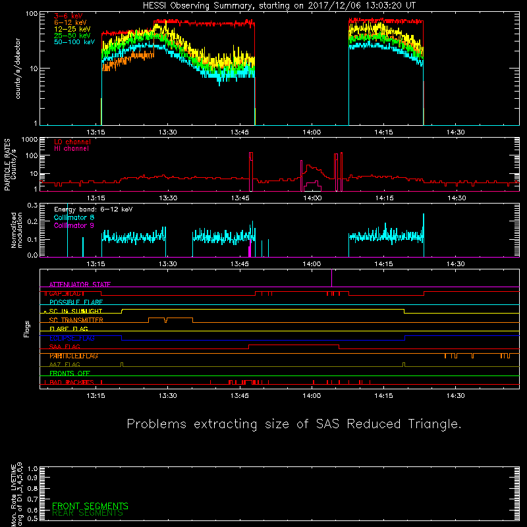The image size is (527, 527).
Task: Click 13:15 tick label under modulation plot
Action: [96, 264]
